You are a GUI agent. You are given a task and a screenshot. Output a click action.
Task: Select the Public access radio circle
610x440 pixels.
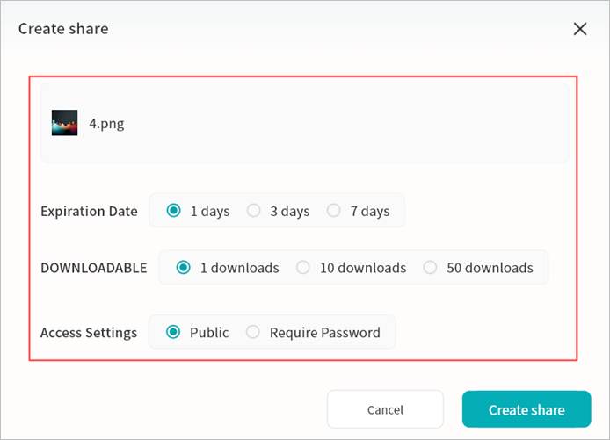[x=173, y=332]
